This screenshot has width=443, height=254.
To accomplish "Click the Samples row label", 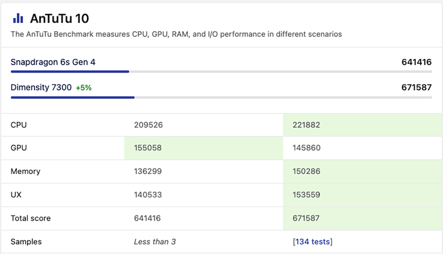I will pyautogui.click(x=26, y=242).
